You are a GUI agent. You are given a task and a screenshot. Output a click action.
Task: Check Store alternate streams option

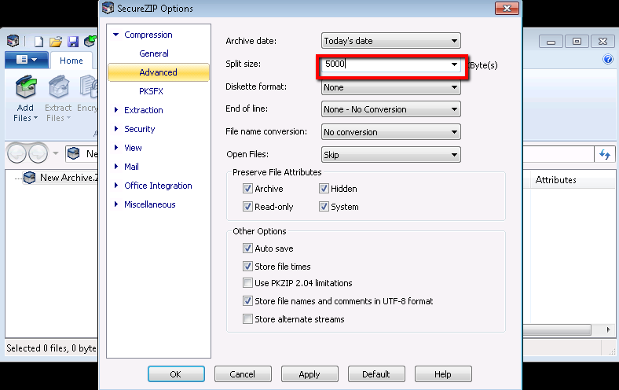[248, 319]
